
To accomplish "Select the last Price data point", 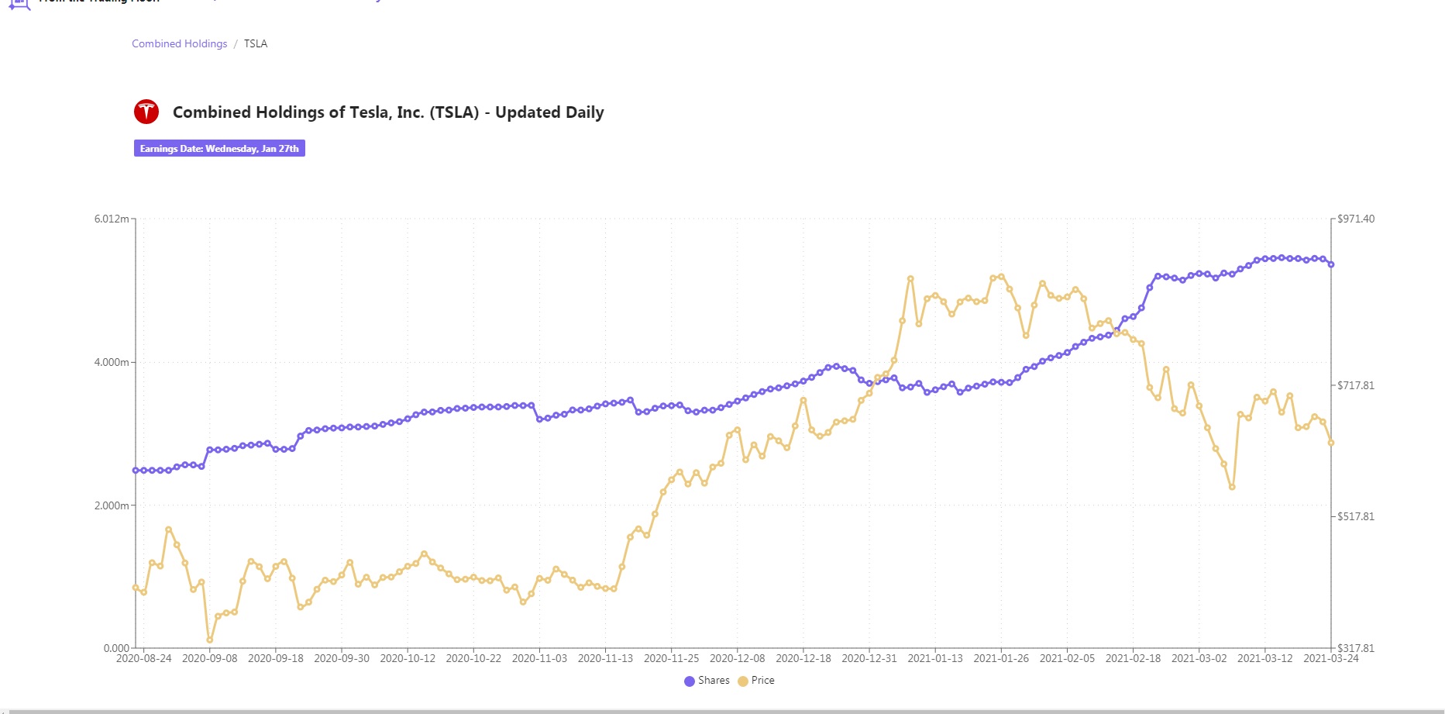I will coord(1331,443).
